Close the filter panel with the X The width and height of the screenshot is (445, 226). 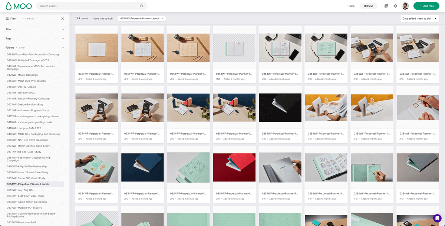click(x=62, y=19)
